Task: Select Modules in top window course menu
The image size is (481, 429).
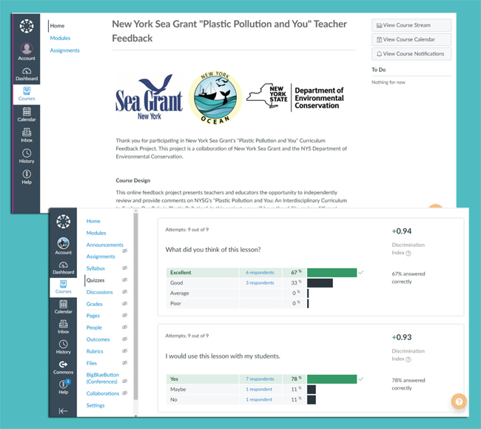Action: click(60, 38)
